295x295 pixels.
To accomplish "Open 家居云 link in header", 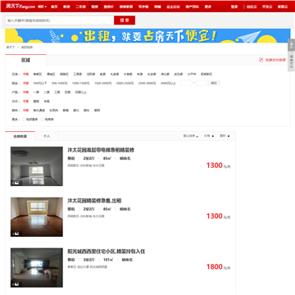I will coord(283,7).
